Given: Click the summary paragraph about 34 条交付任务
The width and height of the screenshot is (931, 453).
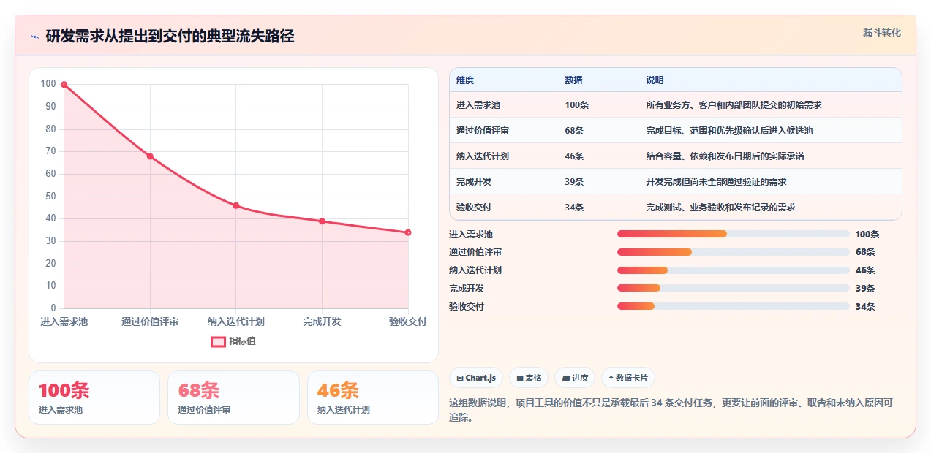Looking at the screenshot, I should point(671,410).
